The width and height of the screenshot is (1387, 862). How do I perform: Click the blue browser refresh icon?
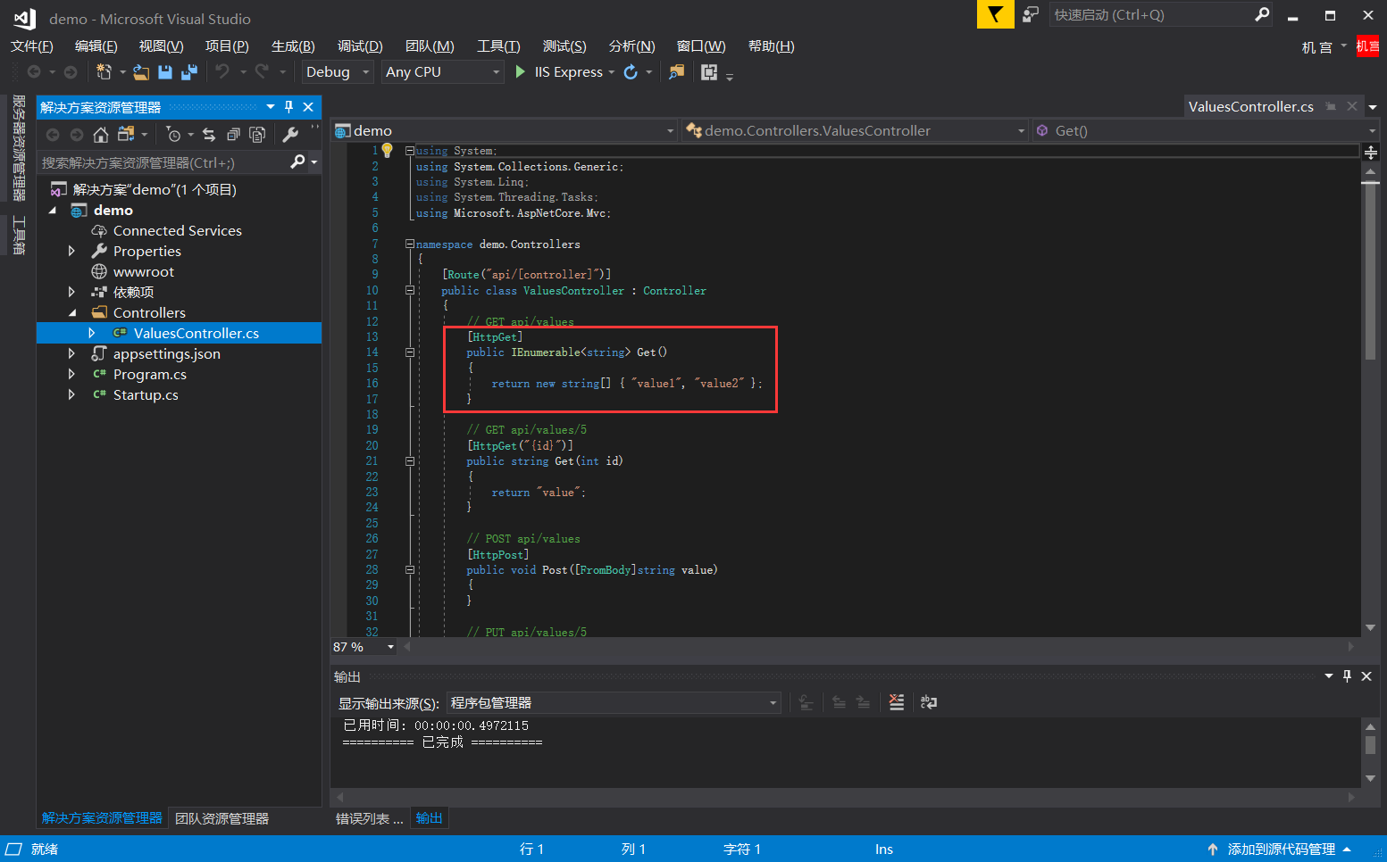631,72
